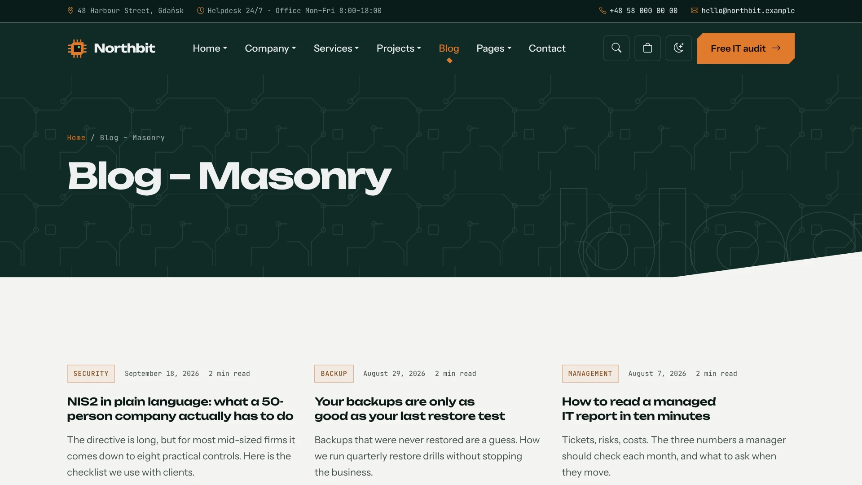Open the search icon button
The width and height of the screenshot is (862, 485).
pos(616,48)
